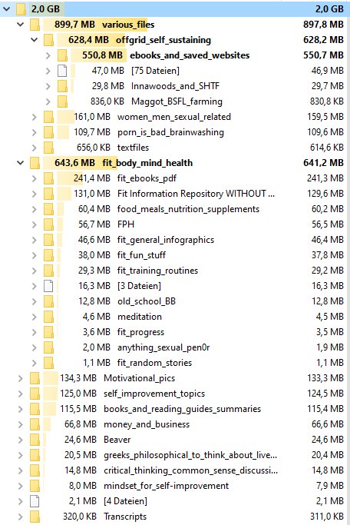Viewport: 350px width, 525px height.
Task: Click the fit_general_infographics folder icon
Action: pos(48,240)
